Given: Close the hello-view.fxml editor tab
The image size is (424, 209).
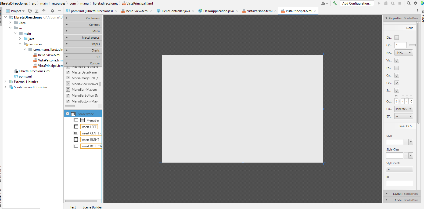Looking at the screenshot, I should pyautogui.click(x=151, y=11).
